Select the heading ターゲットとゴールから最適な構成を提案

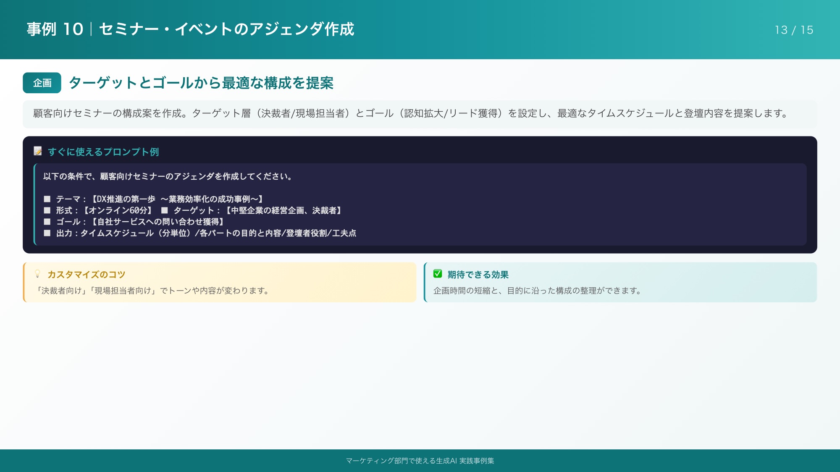pos(201,83)
